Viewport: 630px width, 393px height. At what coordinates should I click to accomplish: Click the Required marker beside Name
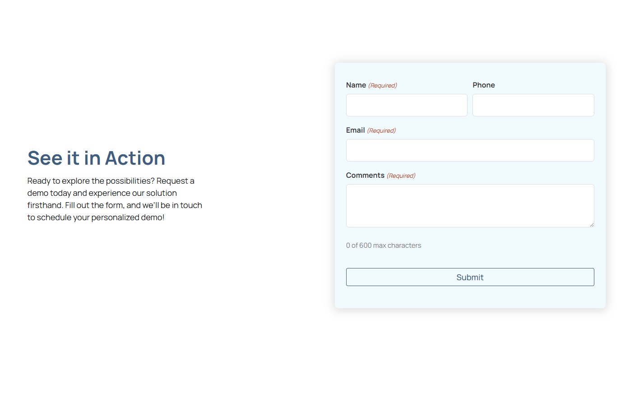click(x=383, y=86)
